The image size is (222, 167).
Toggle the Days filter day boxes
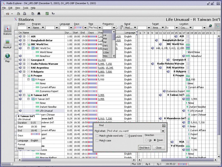(79, 28)
